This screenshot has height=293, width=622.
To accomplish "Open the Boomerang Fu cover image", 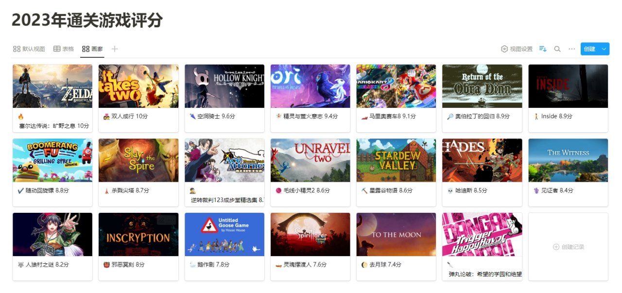I will (52, 160).
